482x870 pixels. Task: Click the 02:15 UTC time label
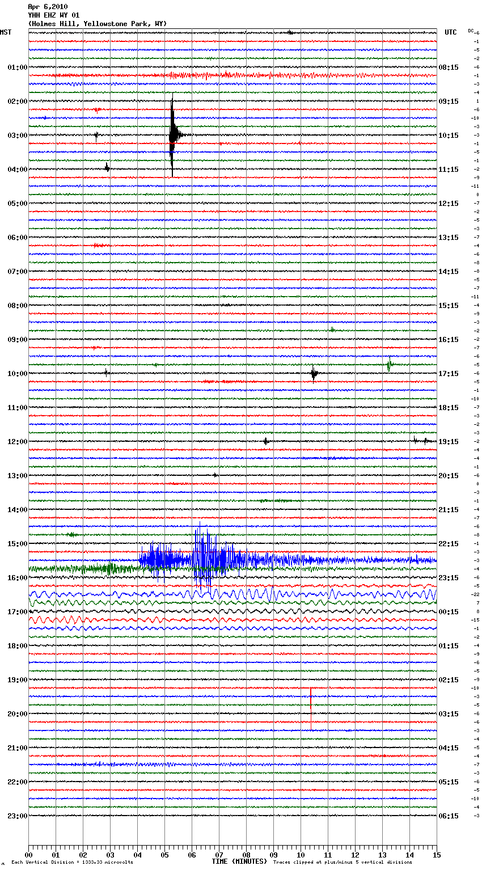(449, 680)
